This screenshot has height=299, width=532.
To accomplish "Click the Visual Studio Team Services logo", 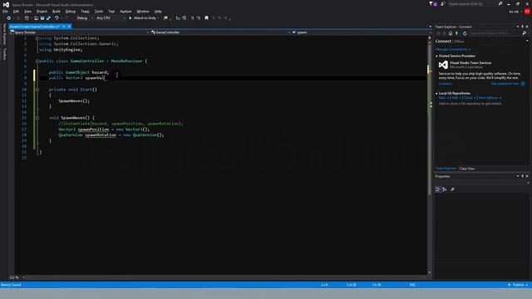I will click(443, 65).
